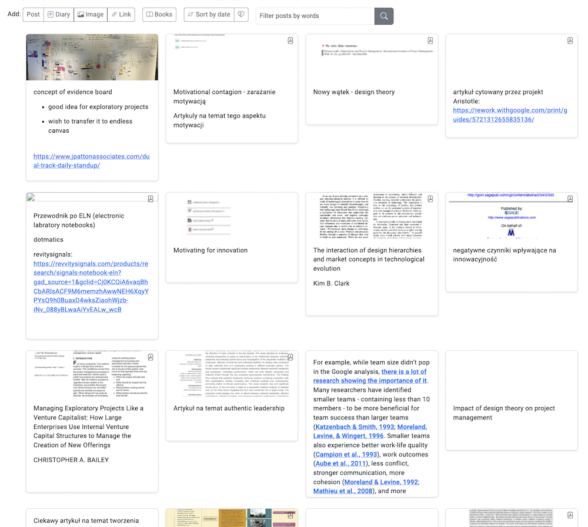Click PDF icon on Nowy wątek design theory card
Image resolution: width=588 pixels, height=527 pixels.
click(430, 41)
